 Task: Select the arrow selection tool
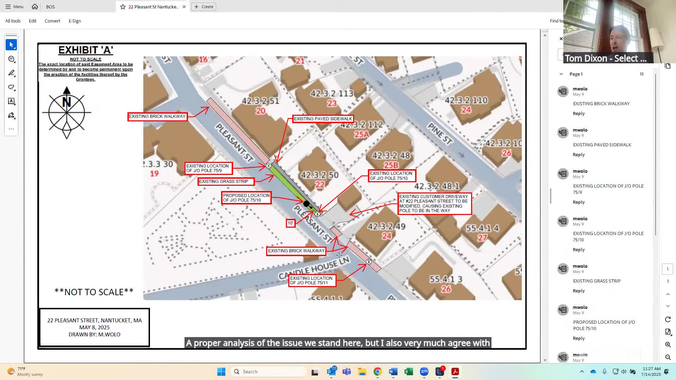pos(11,45)
